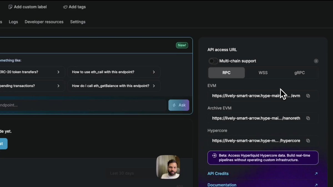333x187 pixels.
Task: Expand the token transfers suggestion chevron
Action: coord(58,72)
